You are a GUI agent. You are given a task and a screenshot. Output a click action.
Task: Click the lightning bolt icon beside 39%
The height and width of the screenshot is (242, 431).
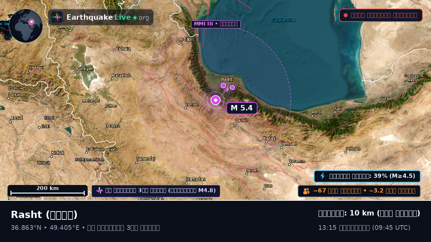(323, 176)
